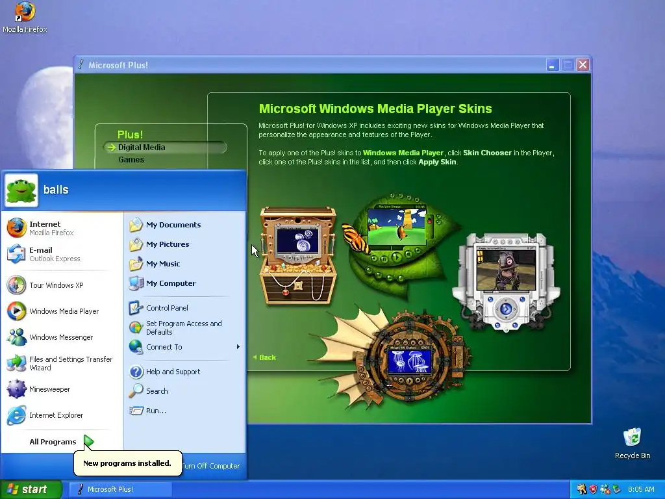Click the system tray clock 8:05 AM
This screenshot has width=665, height=499.
coord(641,489)
